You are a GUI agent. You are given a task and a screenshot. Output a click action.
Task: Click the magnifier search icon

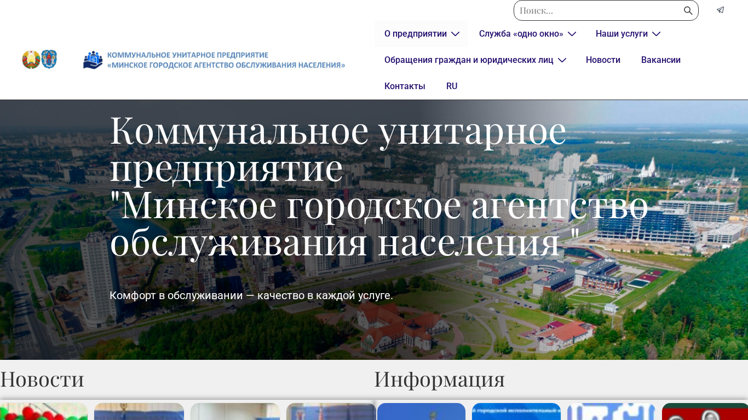click(x=688, y=10)
